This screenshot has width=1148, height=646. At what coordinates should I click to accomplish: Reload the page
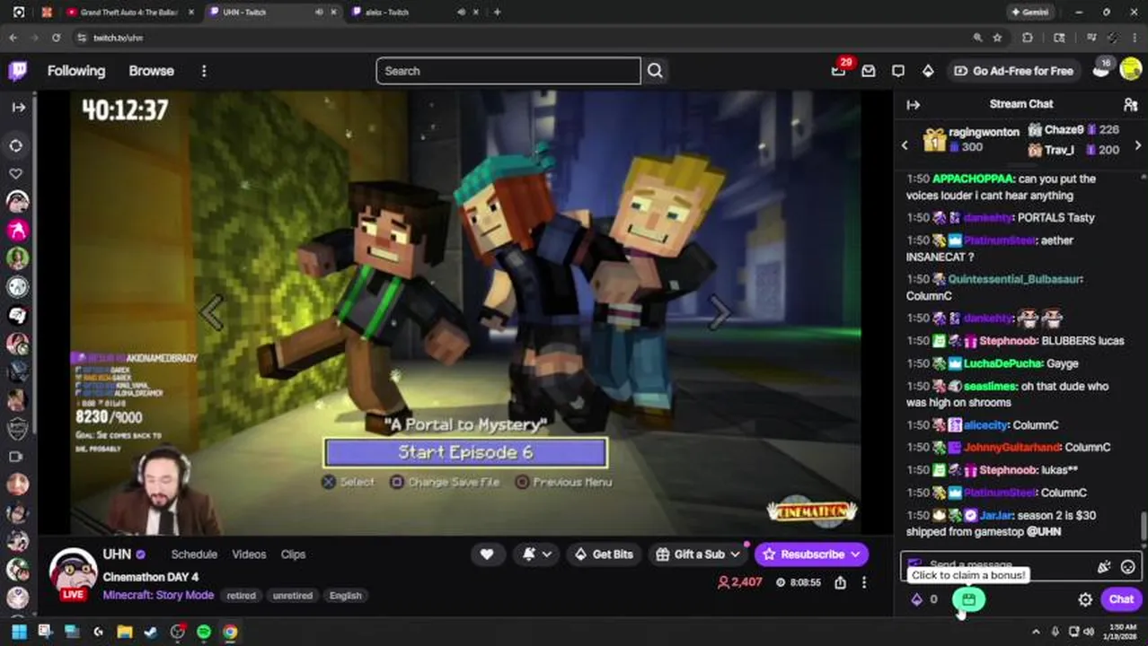(56, 38)
